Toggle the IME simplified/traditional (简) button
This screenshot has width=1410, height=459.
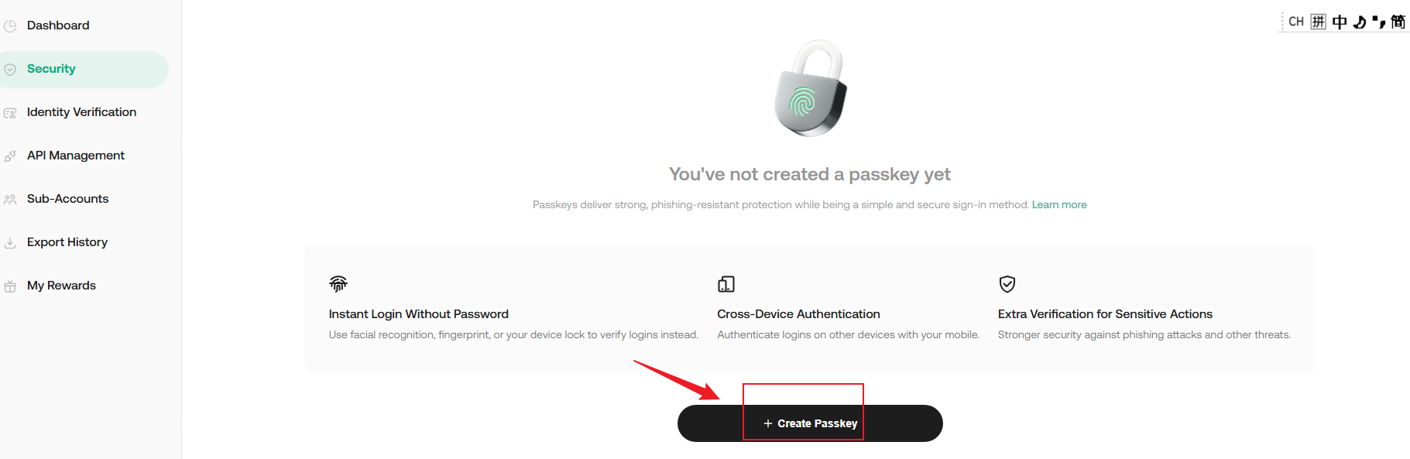point(1398,22)
